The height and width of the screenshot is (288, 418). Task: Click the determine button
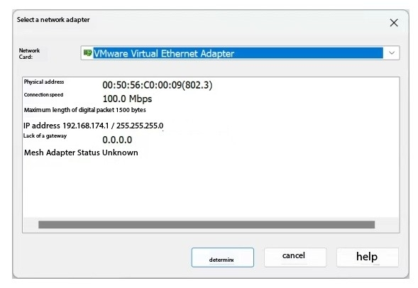point(223,257)
